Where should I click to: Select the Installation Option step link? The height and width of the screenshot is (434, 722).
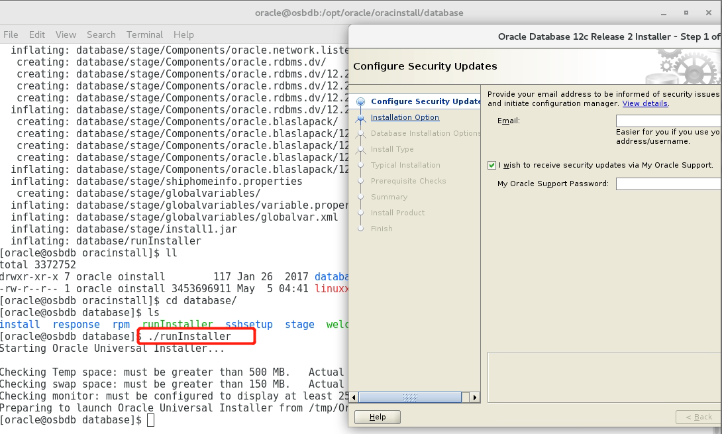pos(405,117)
